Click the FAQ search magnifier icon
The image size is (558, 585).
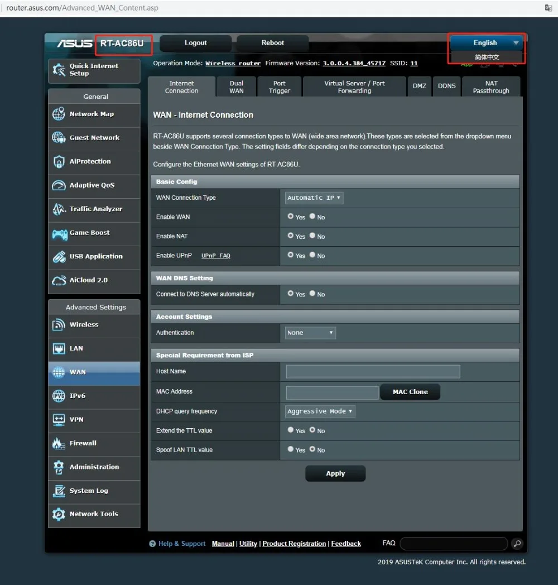tap(517, 544)
